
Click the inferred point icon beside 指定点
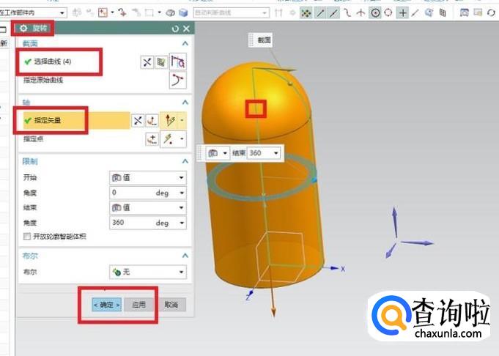click(169, 139)
